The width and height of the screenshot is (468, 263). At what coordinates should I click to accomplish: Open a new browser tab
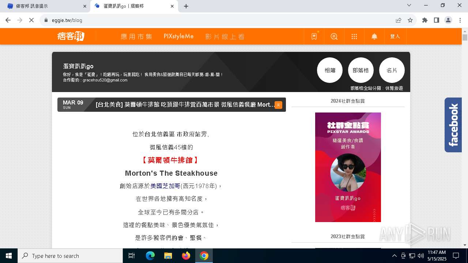186,6
